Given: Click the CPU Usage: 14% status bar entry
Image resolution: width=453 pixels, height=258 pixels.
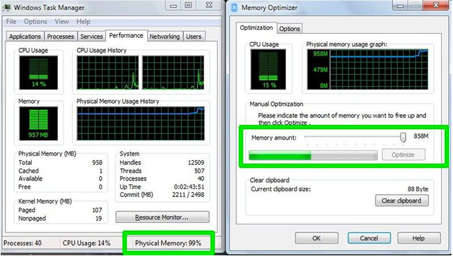Looking at the screenshot, I should click(87, 243).
